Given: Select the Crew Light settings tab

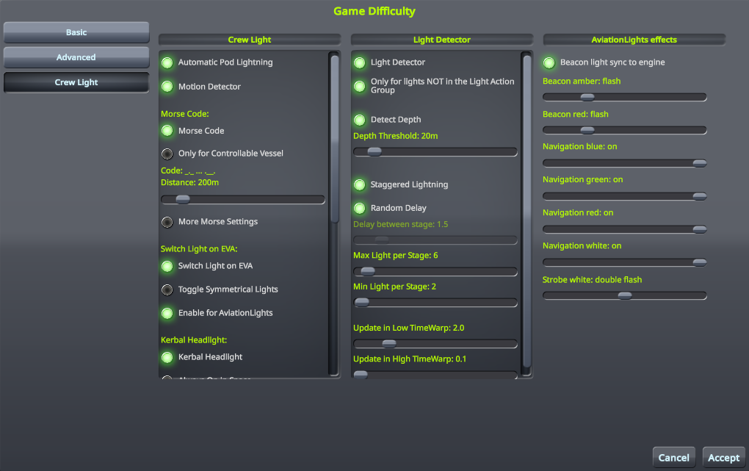Looking at the screenshot, I should point(76,82).
